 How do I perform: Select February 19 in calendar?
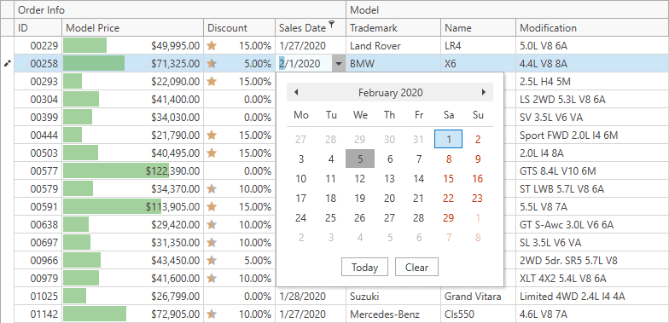tap(360, 198)
